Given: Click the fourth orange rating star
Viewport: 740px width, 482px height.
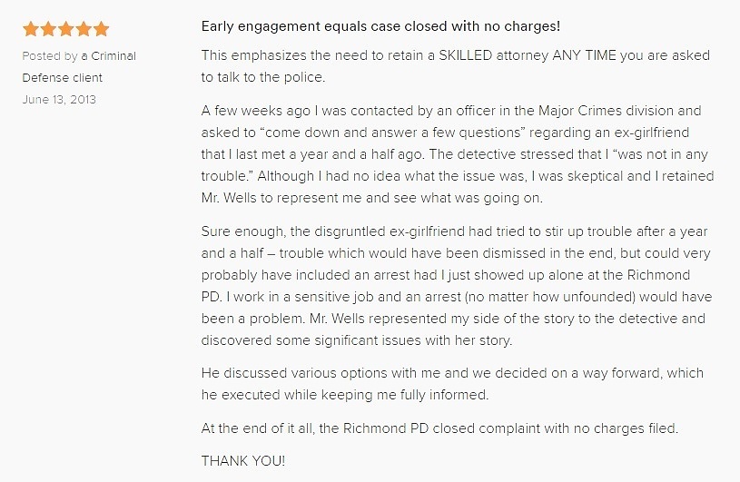Looking at the screenshot, I should point(84,29).
